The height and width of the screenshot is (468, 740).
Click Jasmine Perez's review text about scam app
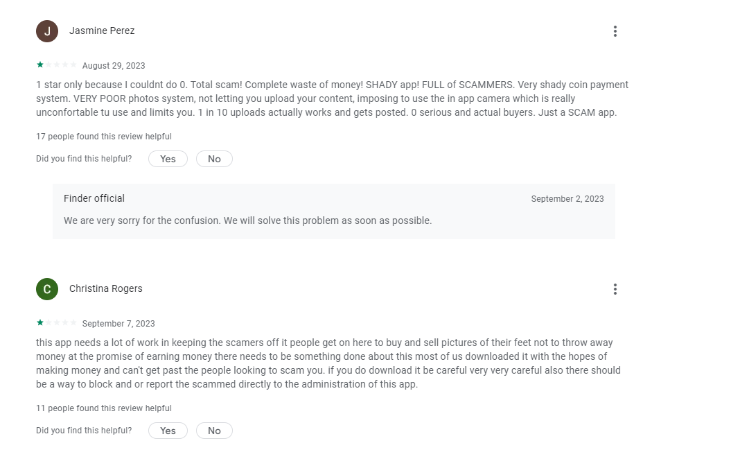332,98
